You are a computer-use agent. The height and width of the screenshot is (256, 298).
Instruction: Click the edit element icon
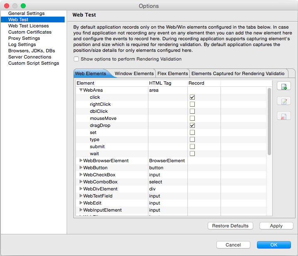coord(284,101)
